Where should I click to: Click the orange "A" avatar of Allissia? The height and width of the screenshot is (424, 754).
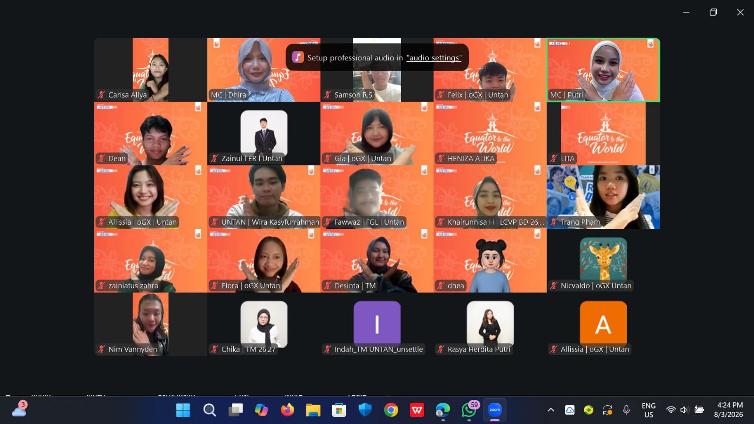point(603,323)
